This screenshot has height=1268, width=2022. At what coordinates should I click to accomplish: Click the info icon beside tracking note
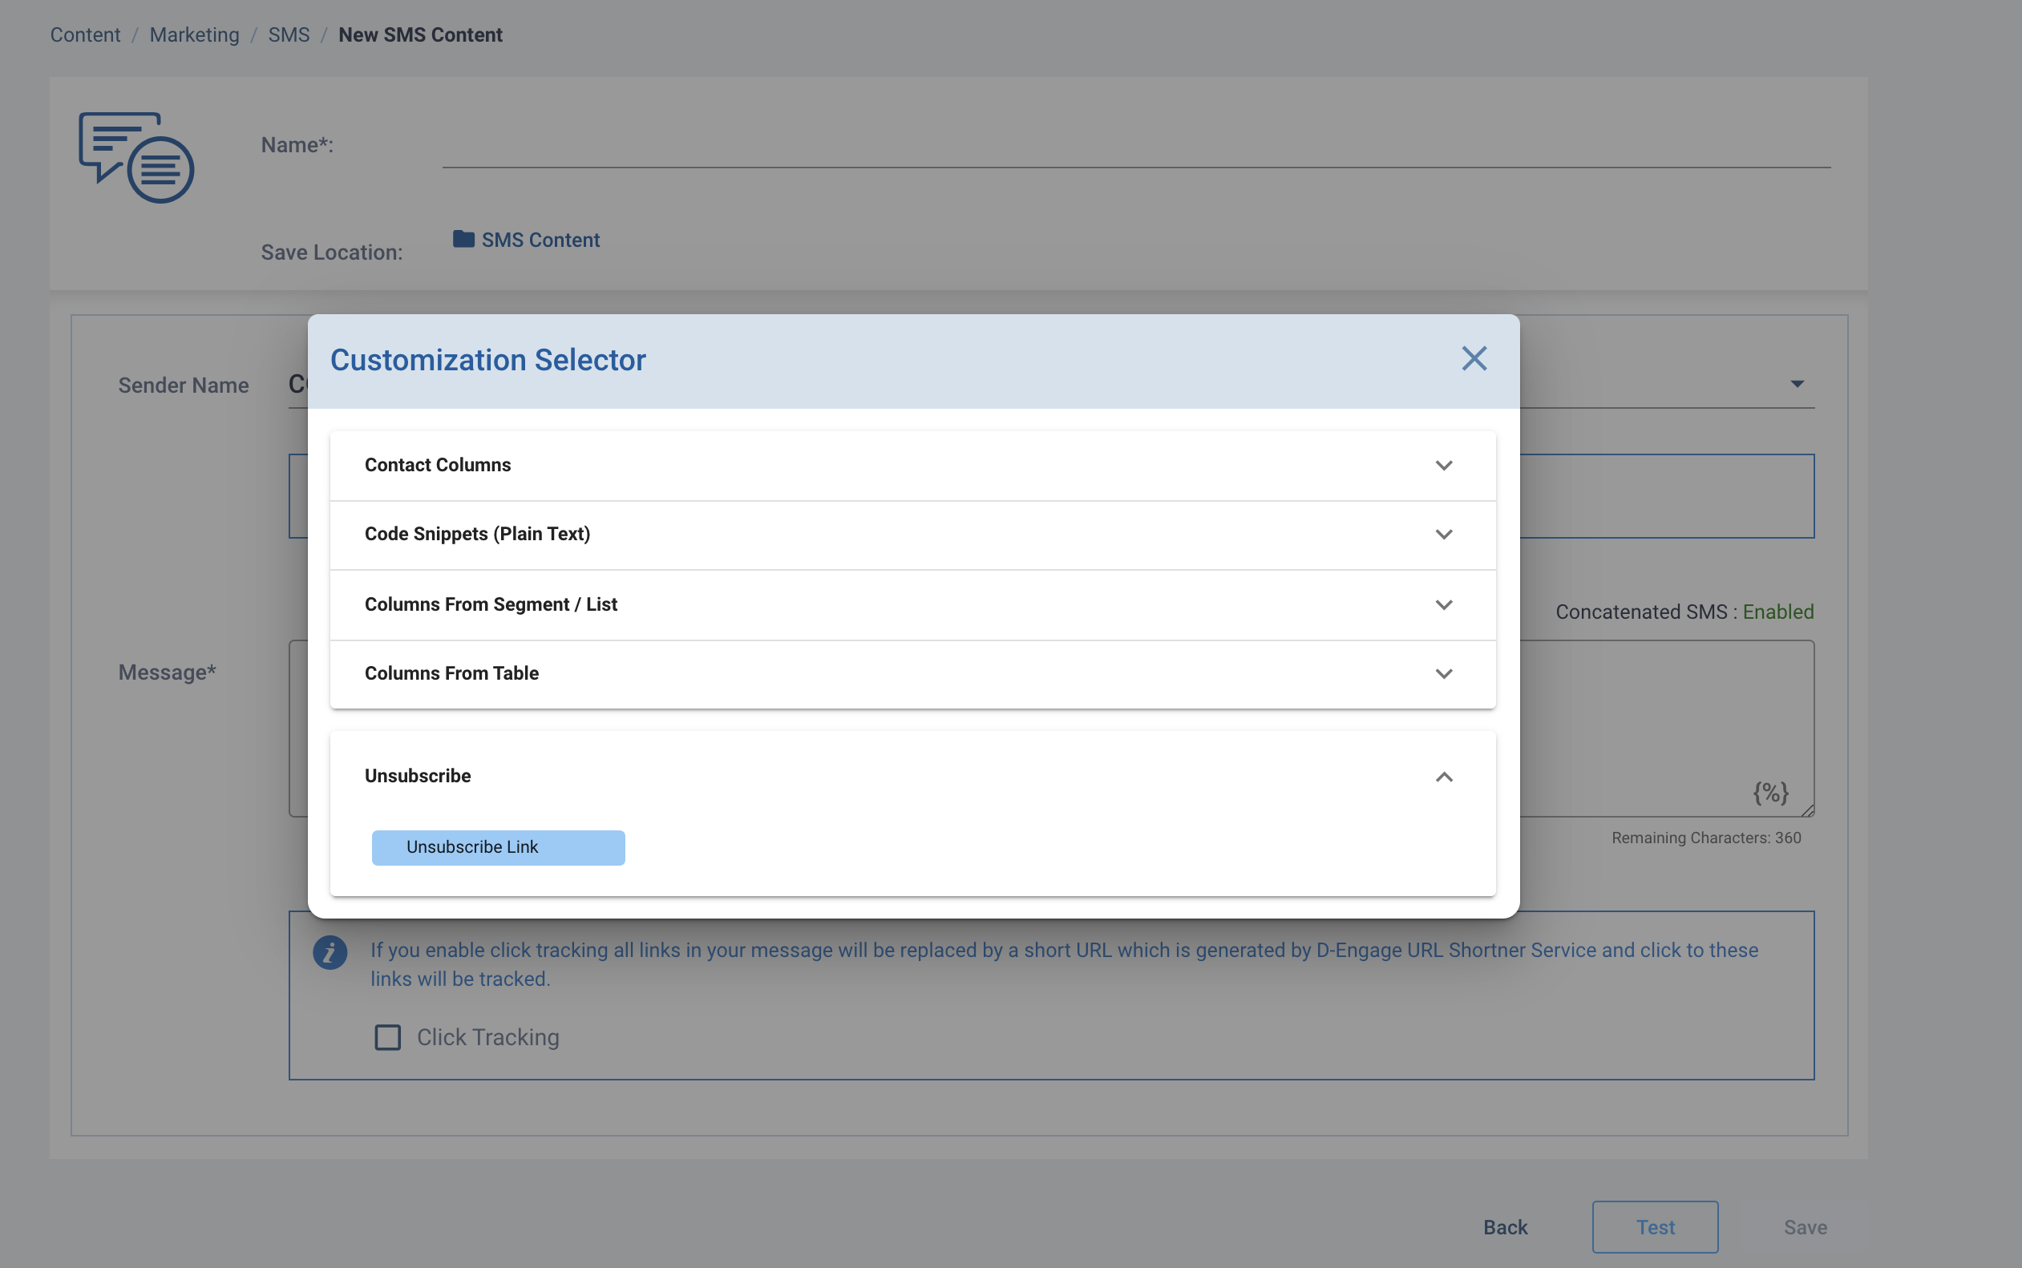pos(330,953)
